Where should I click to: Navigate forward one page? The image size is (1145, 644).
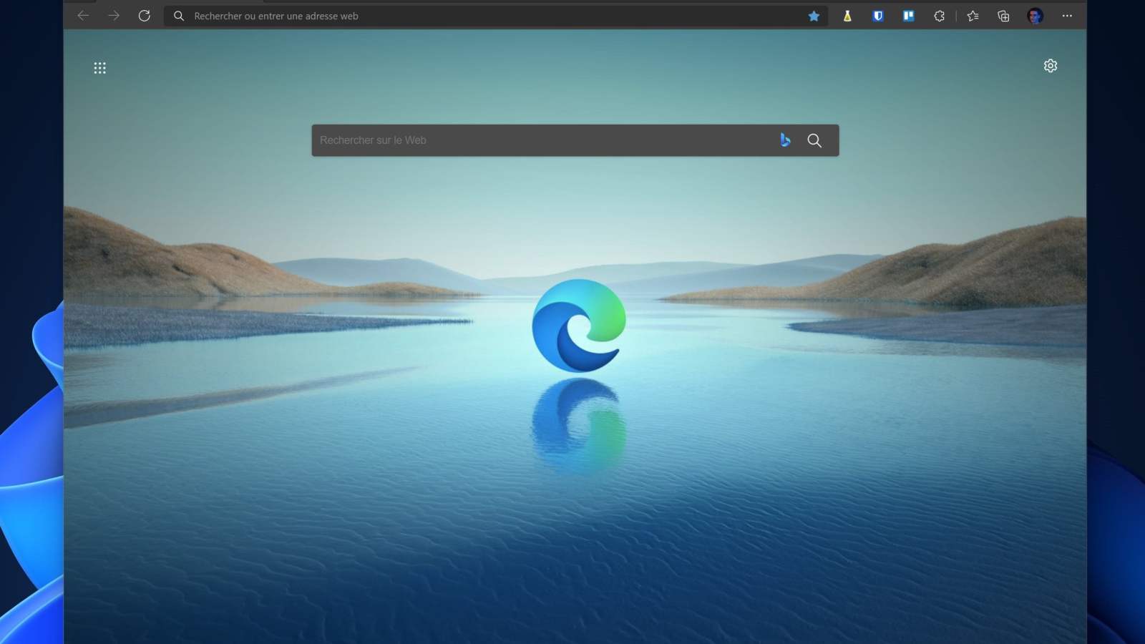click(114, 16)
